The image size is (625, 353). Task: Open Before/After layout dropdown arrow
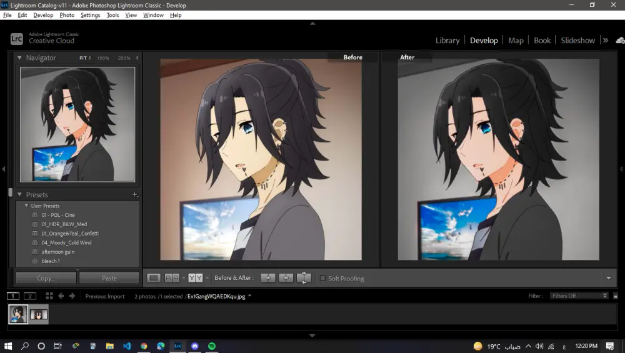[x=207, y=278]
